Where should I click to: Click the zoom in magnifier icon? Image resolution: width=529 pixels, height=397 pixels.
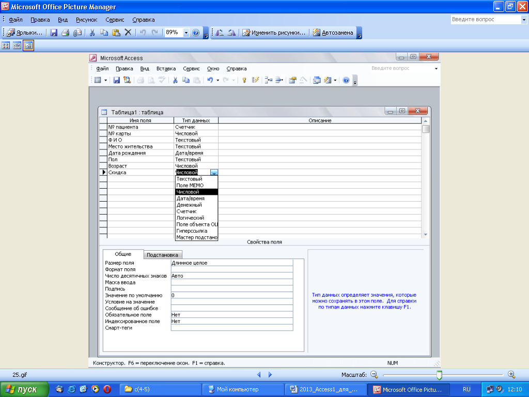511,374
